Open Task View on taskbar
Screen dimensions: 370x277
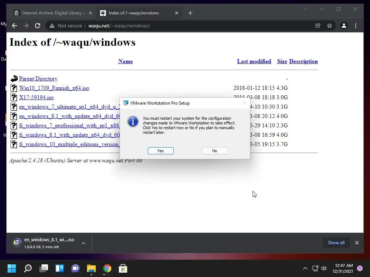(x=44, y=268)
